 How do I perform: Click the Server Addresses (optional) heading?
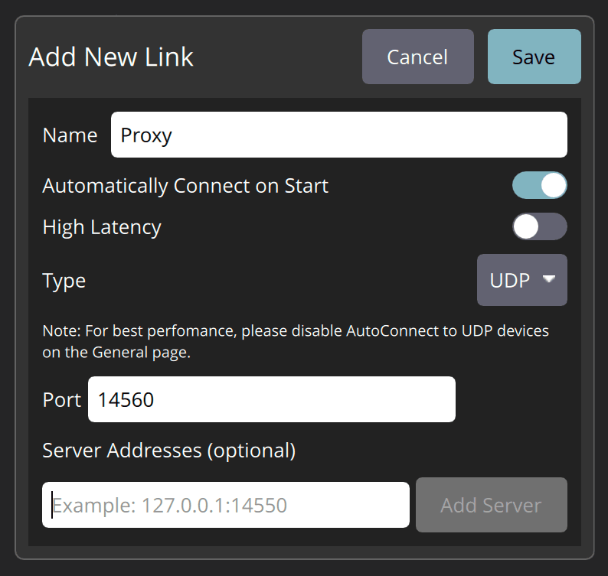pos(168,451)
